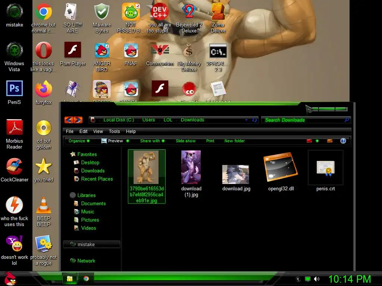Viewport: 382px width, 286px height.
Task: Select the Pictures library
Action: click(x=87, y=220)
